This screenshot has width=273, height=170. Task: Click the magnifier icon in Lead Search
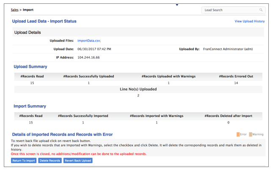(261, 10)
